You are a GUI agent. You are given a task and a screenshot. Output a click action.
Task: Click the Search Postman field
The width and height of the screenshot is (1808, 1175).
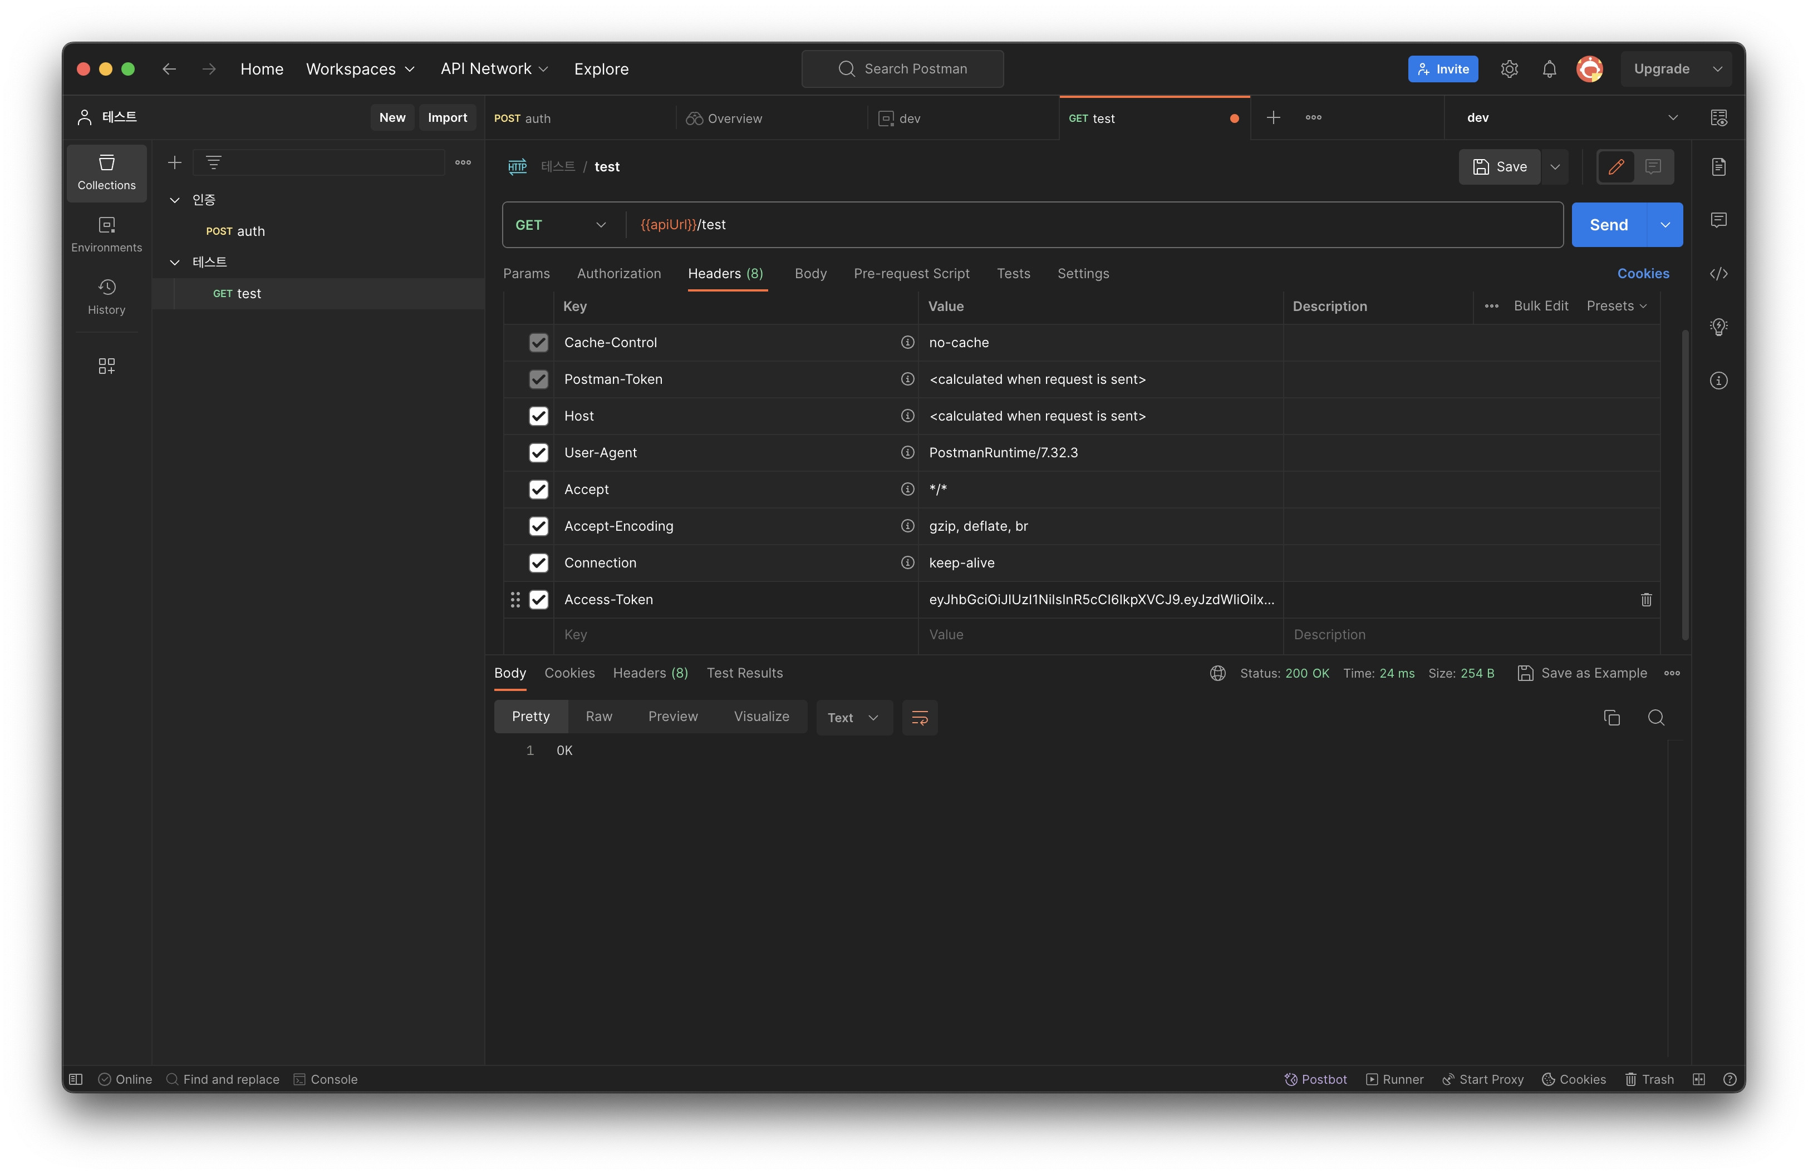click(902, 69)
